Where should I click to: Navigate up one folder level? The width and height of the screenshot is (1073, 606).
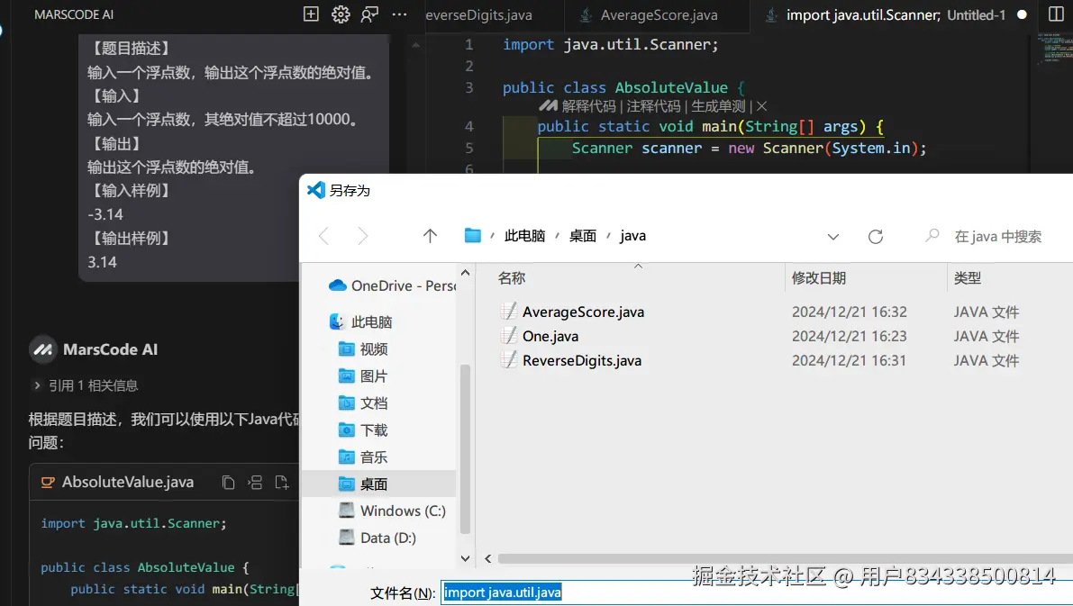(x=430, y=235)
